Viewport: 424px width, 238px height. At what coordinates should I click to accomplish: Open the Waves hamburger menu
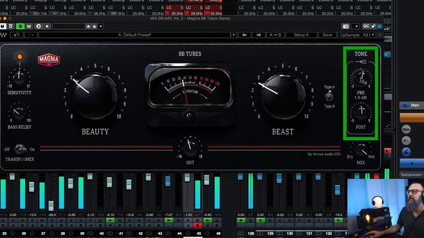coord(380,35)
